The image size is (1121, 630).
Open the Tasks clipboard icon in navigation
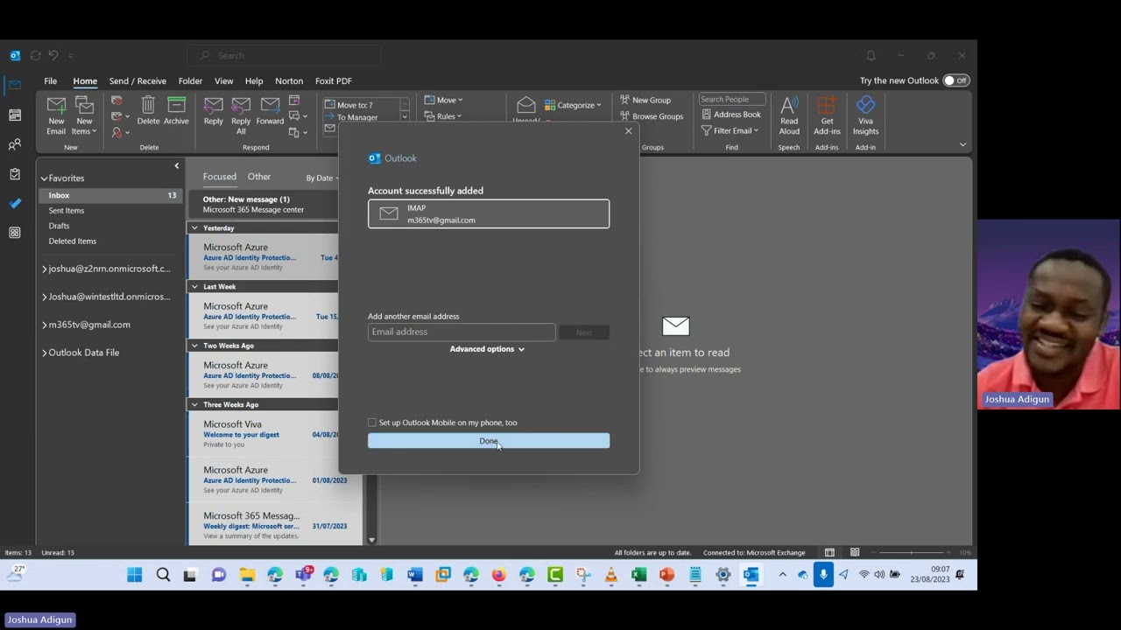(15, 174)
